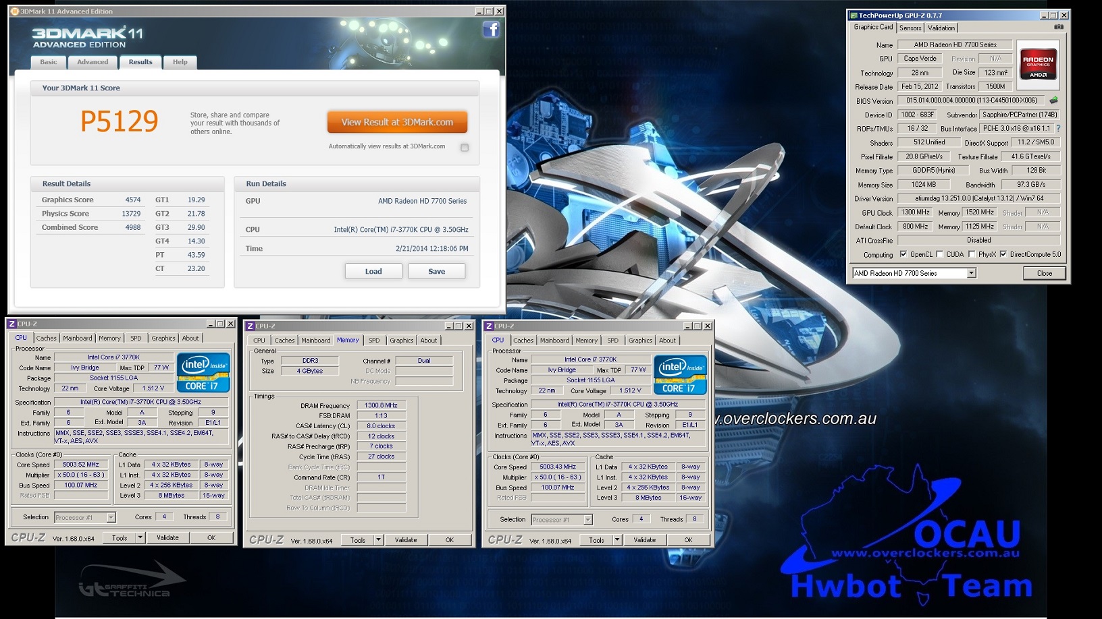This screenshot has width=1102, height=619.
Task: Open Processor #1 selection dropdown in right CPU-Z
Action: tap(587, 519)
